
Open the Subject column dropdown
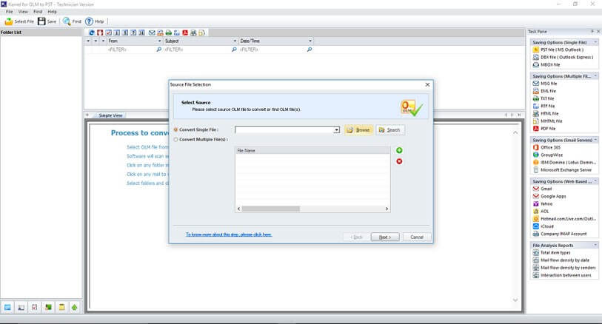235,41
